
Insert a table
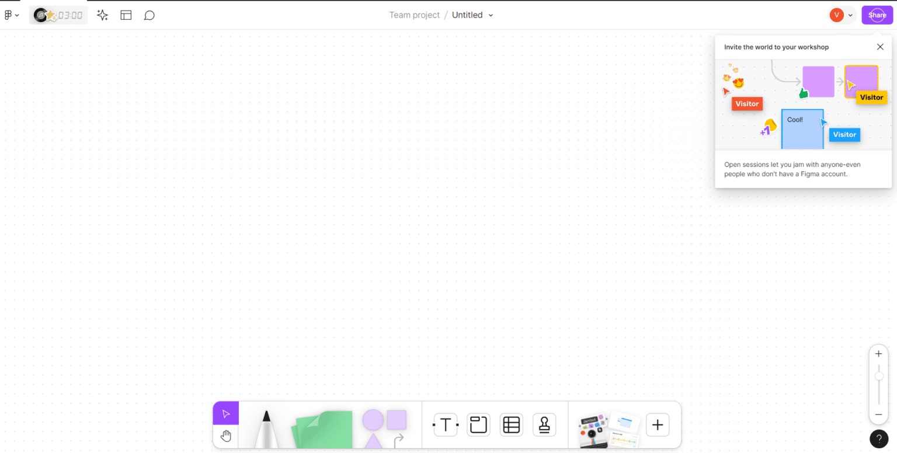[511, 425]
